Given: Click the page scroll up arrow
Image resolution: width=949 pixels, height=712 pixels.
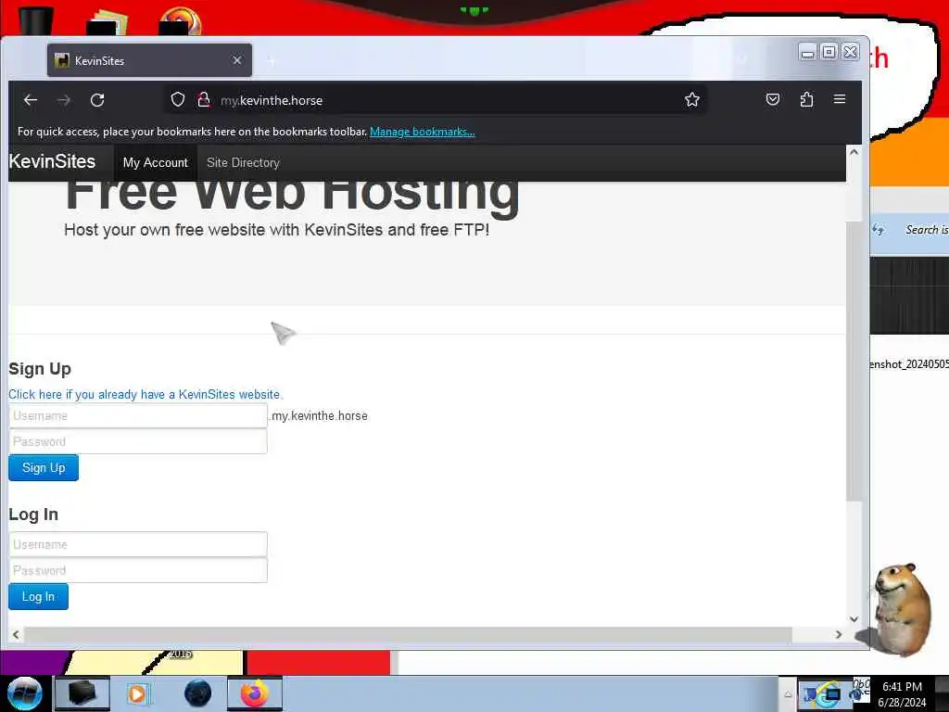Looking at the screenshot, I should 854,152.
